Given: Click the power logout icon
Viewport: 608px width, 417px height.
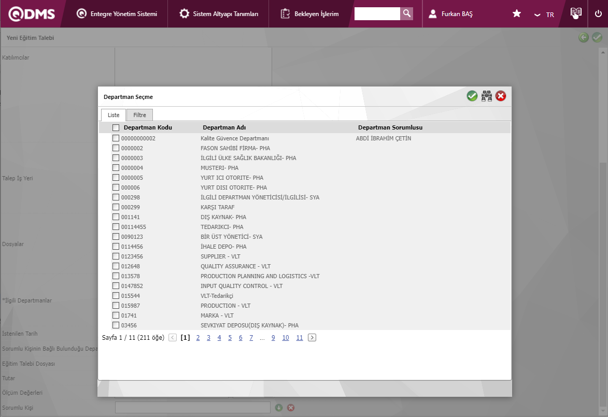Looking at the screenshot, I should click(598, 14).
